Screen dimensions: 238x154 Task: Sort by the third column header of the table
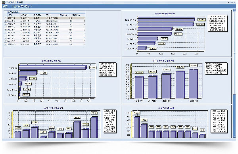(39, 15)
